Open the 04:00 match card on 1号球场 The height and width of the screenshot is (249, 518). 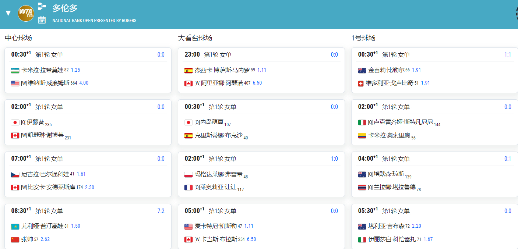click(x=434, y=174)
